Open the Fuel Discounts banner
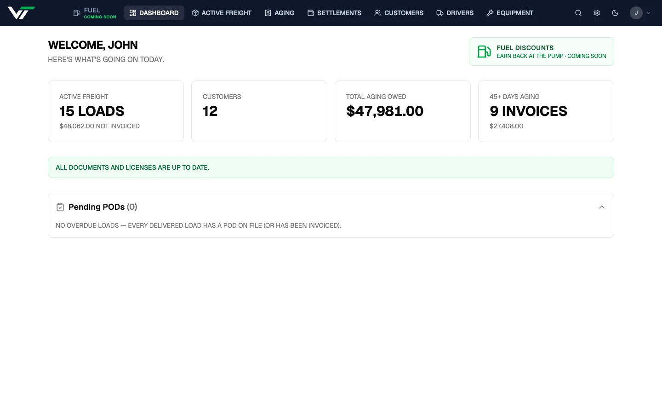 (x=542, y=52)
